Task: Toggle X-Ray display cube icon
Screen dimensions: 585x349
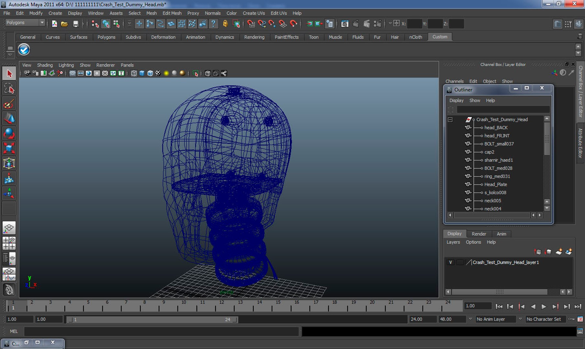Action: [208, 73]
